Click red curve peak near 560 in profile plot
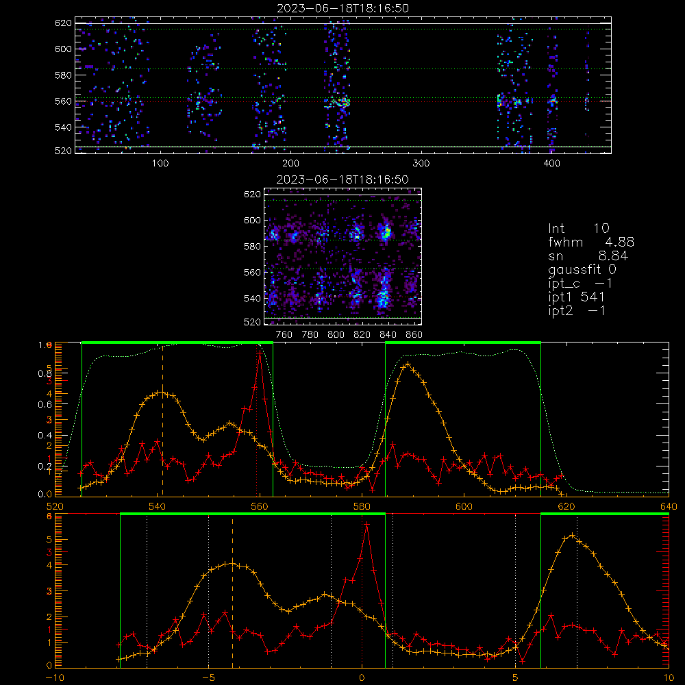The width and height of the screenshot is (685, 685). 260,353
